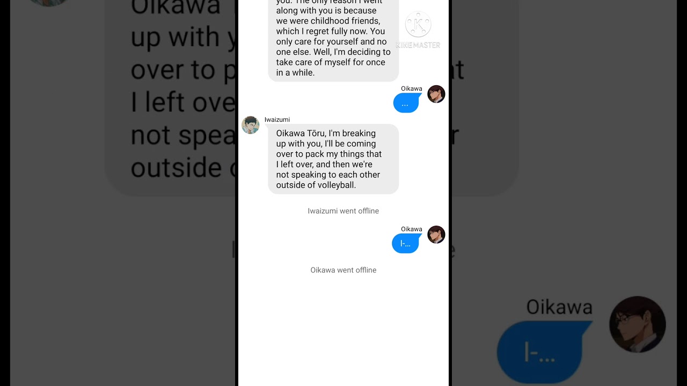Screen dimensions: 687x386
Task: Select the blue '...' message bubble
Action: point(406,103)
